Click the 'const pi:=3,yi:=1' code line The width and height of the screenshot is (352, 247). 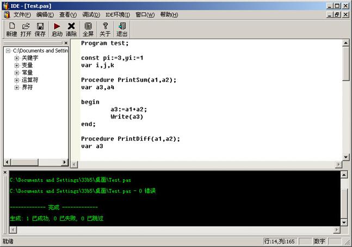pyautogui.click(x=112, y=58)
